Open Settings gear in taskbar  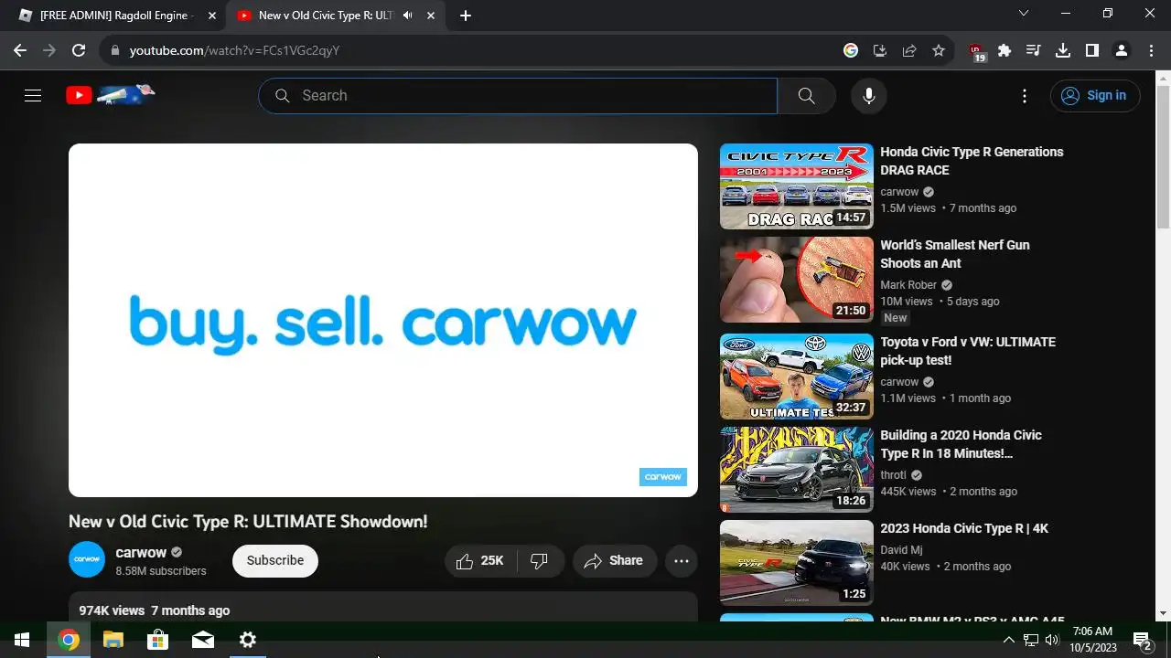coord(248,640)
